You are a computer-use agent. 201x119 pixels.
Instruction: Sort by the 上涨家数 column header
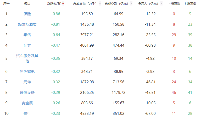[174, 4]
